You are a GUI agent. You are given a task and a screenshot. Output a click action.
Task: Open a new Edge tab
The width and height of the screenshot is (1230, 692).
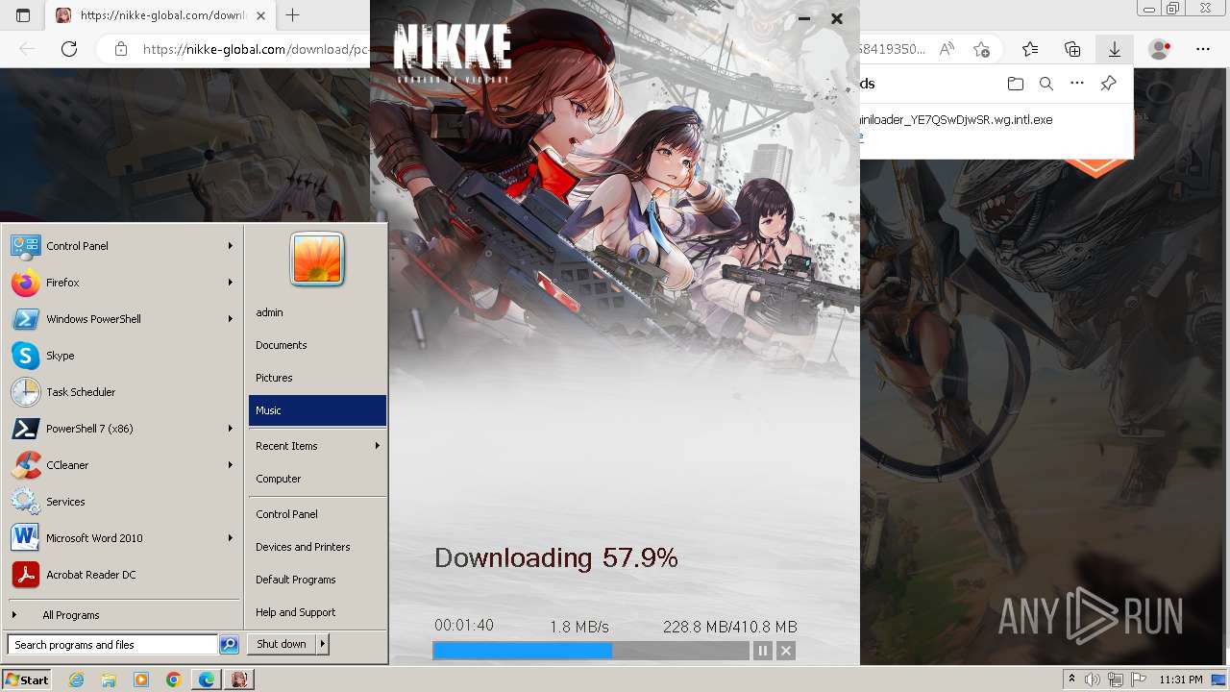(x=293, y=15)
